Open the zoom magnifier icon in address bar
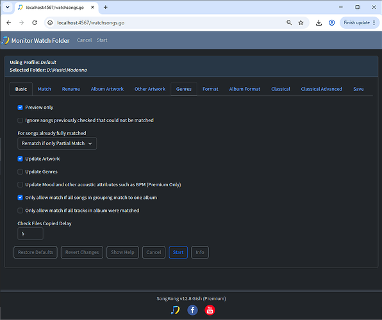The width and height of the screenshot is (382, 320). 289,22
